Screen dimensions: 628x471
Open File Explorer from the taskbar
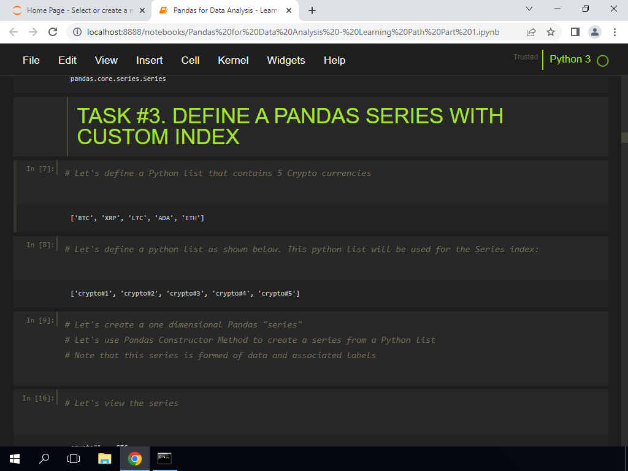104,458
